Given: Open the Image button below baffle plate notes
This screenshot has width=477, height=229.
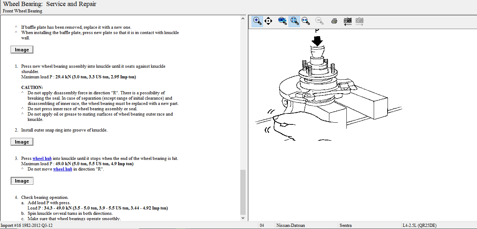Looking at the screenshot, I should (22, 50).
